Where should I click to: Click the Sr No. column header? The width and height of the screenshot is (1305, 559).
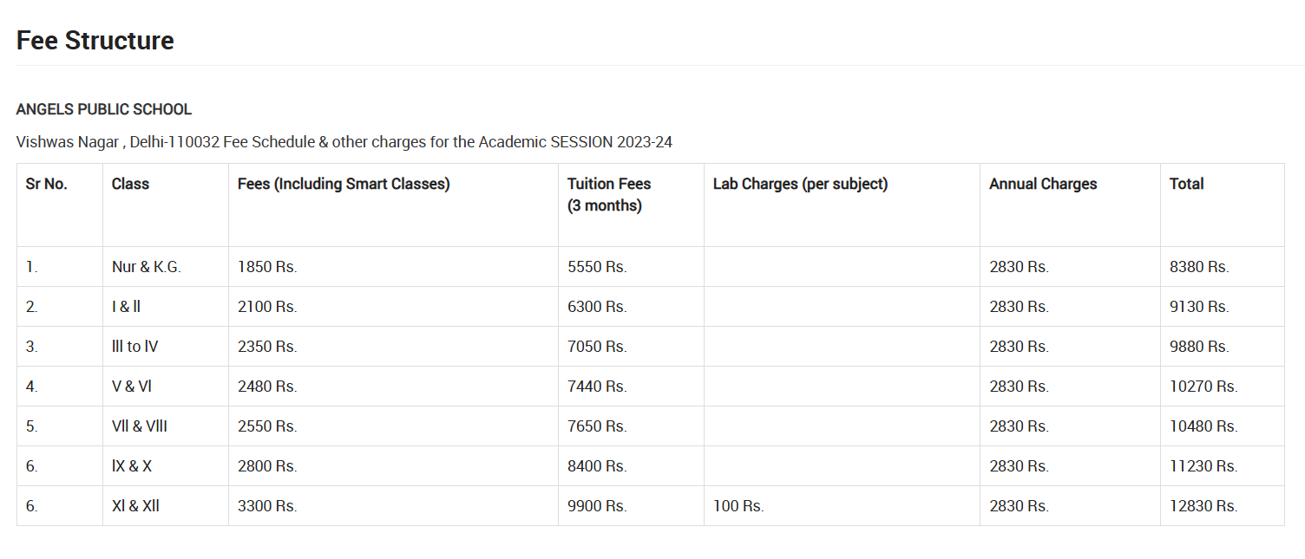pos(47,184)
